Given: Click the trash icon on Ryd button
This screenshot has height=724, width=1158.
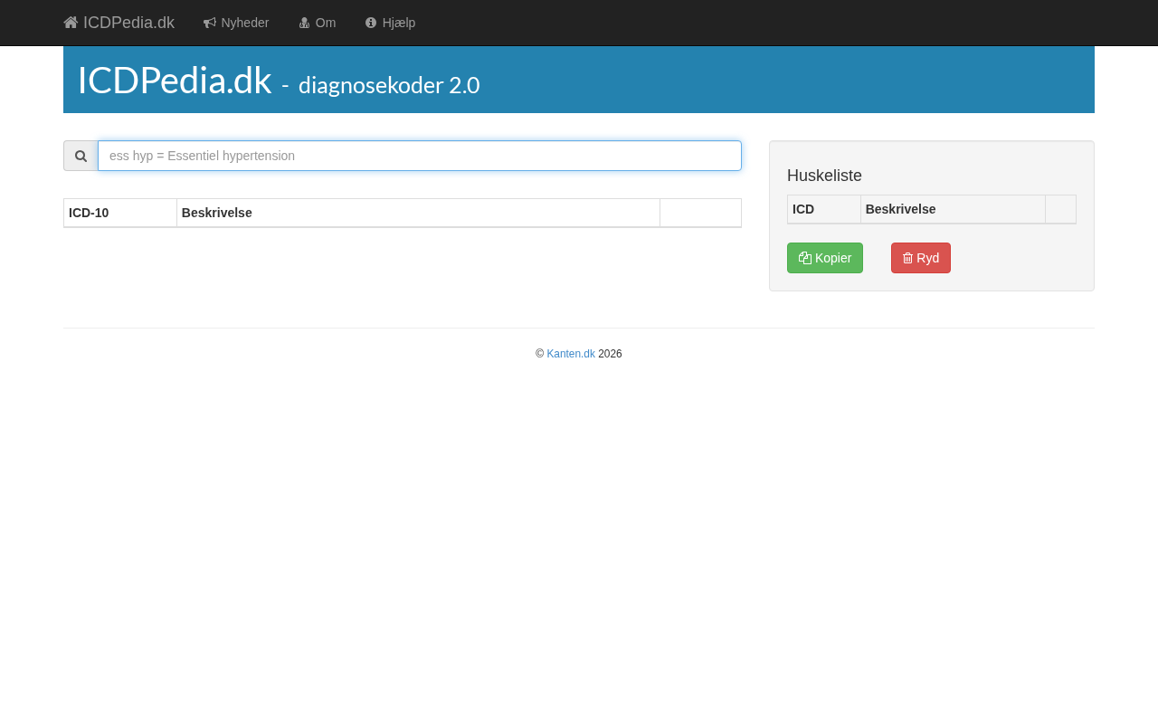Looking at the screenshot, I should tap(908, 258).
